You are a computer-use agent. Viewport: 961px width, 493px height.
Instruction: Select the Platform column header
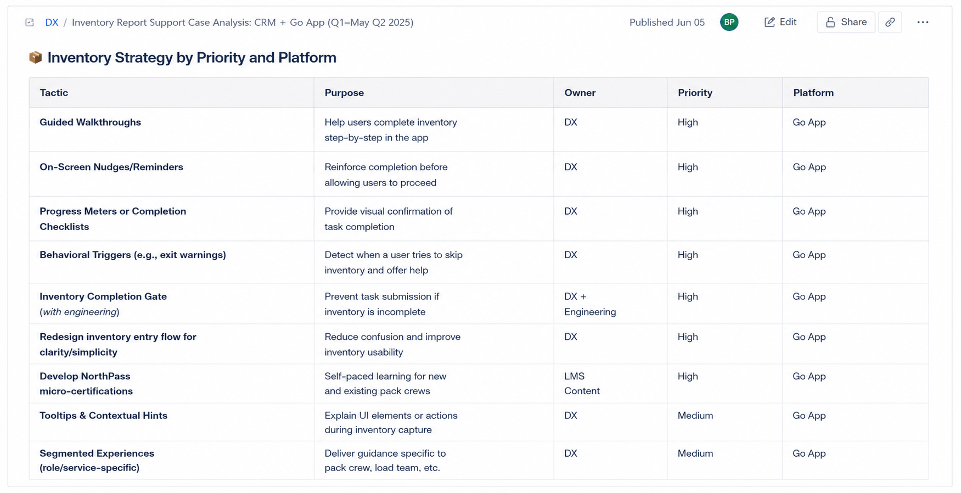(x=855, y=93)
